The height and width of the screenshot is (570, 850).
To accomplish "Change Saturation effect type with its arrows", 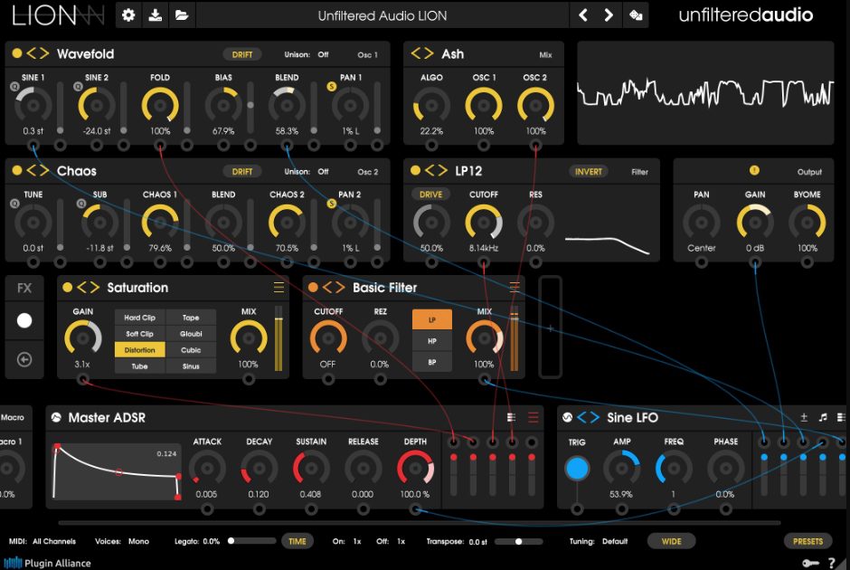I will point(88,288).
